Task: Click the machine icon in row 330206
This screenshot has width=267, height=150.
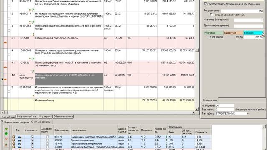Action: click(20, 140)
